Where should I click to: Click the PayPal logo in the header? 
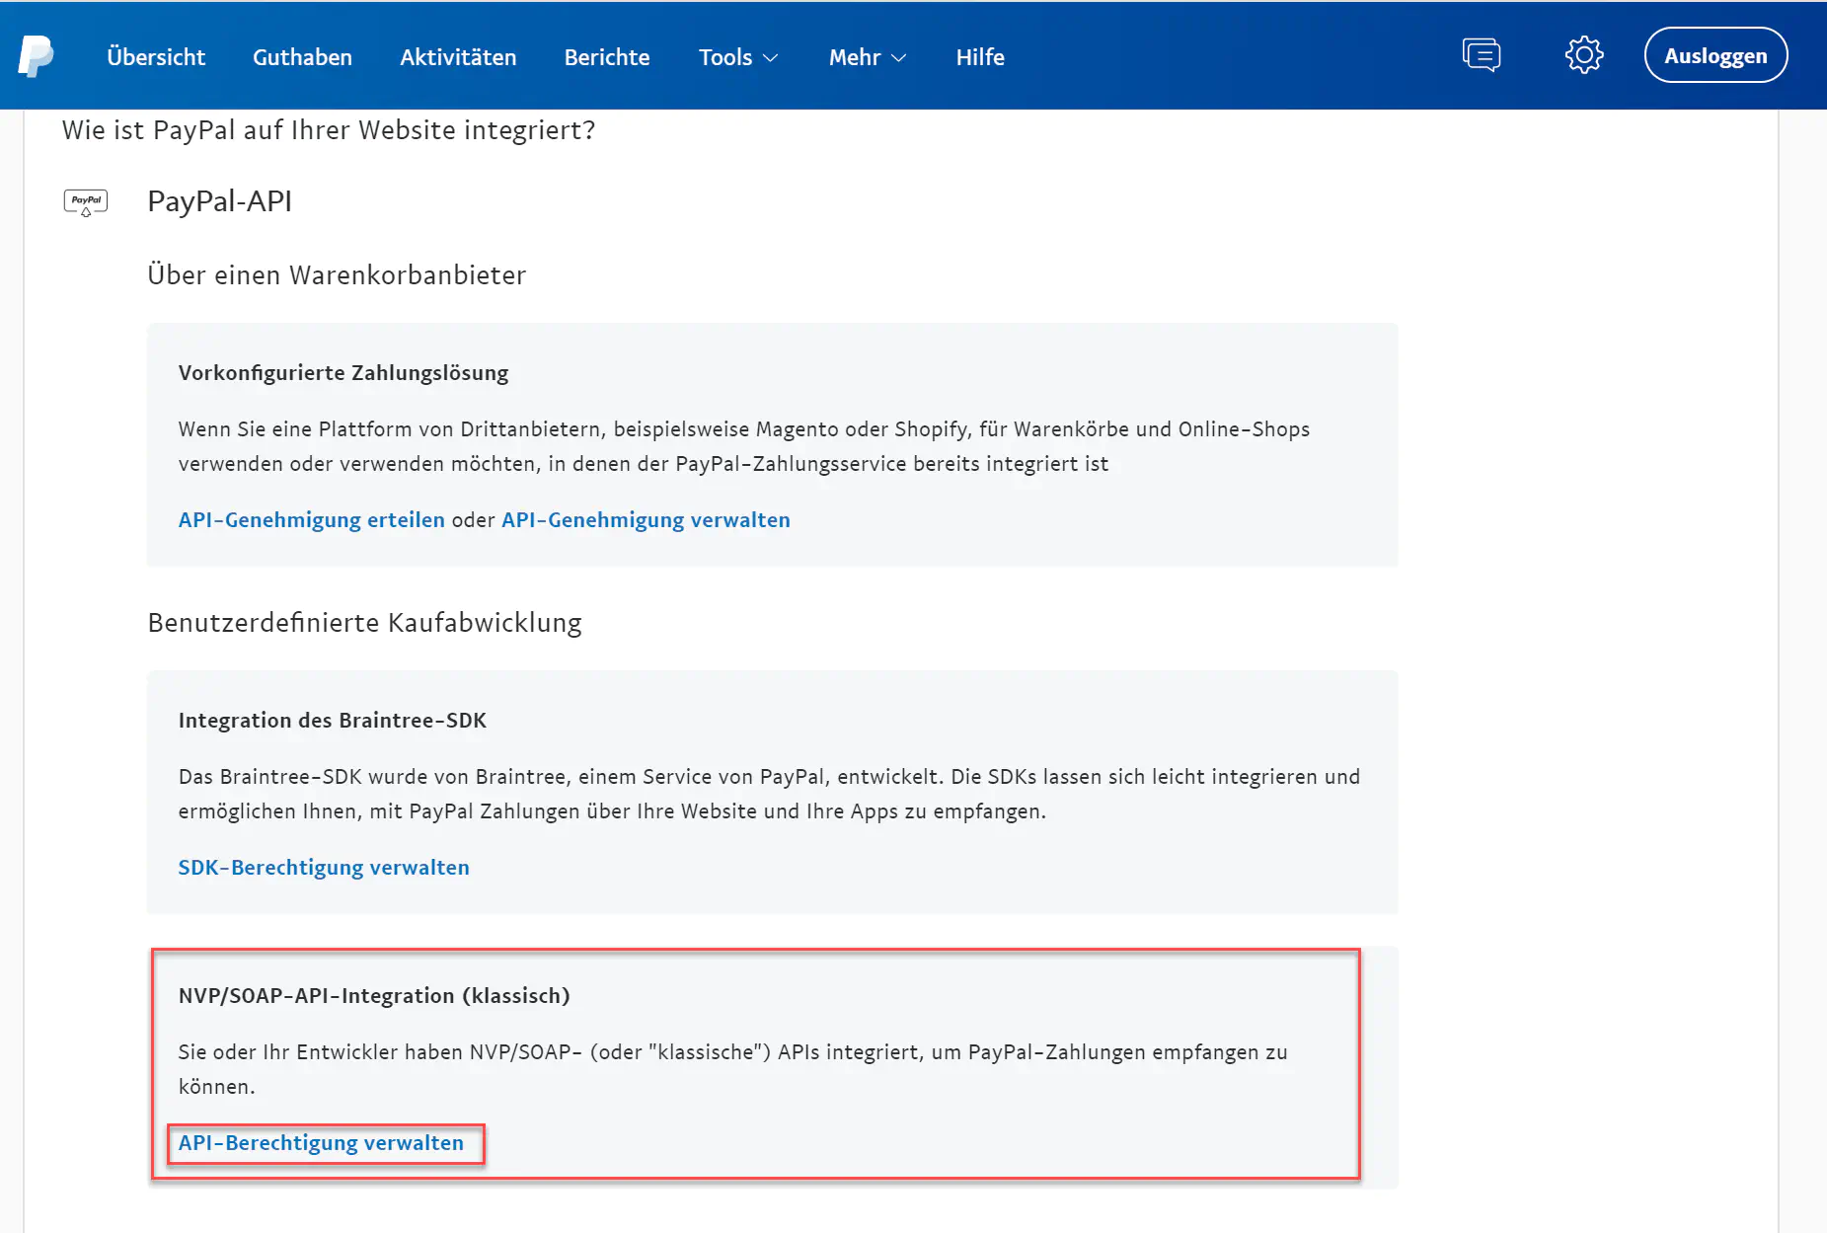(36, 56)
